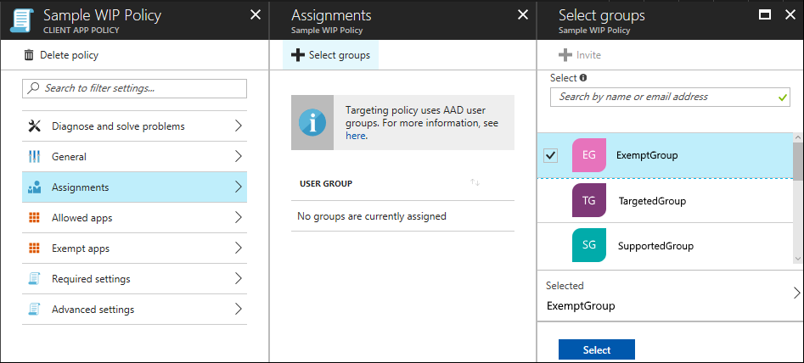Click the Select groups toolbar button

[331, 55]
